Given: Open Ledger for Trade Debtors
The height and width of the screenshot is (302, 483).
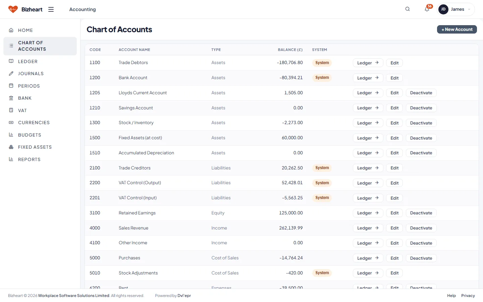Looking at the screenshot, I should [x=368, y=63].
